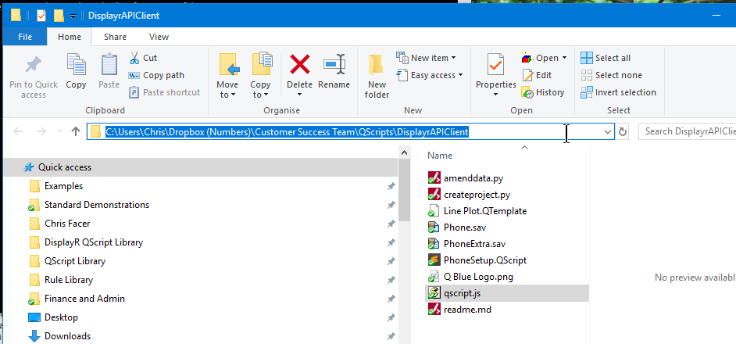Open the Easy access dropdown
The image size is (736, 344).
[x=429, y=75]
